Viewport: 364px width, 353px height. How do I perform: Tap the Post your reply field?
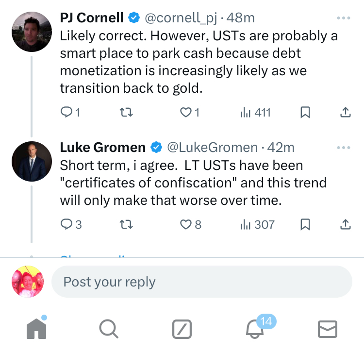201,282
